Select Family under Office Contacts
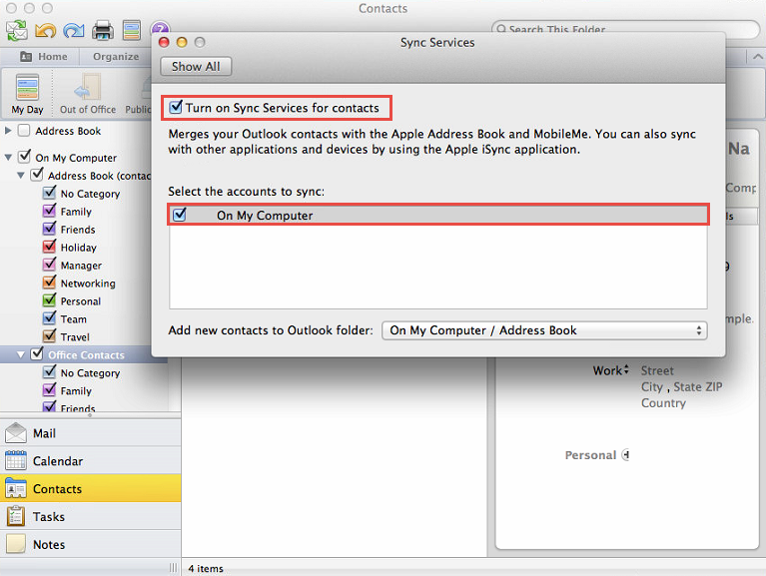The image size is (766, 576). pyautogui.click(x=76, y=391)
